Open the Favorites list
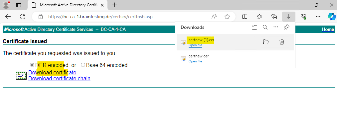 point(259,17)
